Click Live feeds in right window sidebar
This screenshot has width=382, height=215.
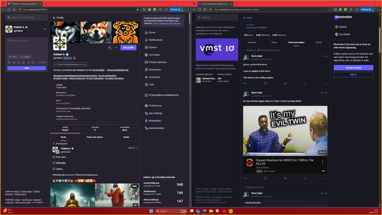click(x=343, y=34)
